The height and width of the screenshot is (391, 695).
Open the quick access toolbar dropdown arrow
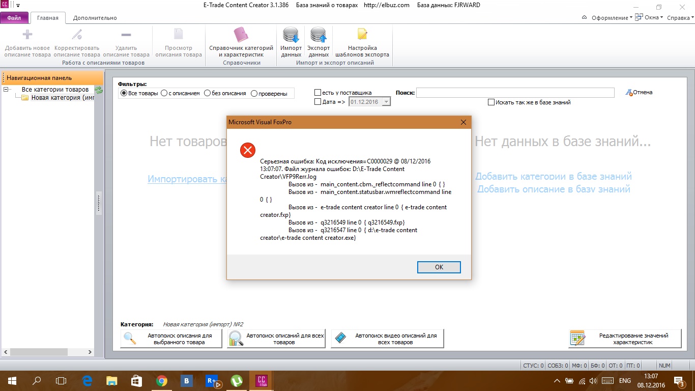(18, 5)
